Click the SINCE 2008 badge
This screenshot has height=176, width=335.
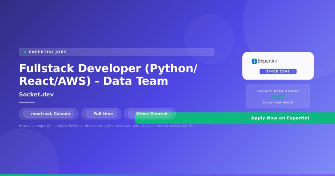pos(278,71)
